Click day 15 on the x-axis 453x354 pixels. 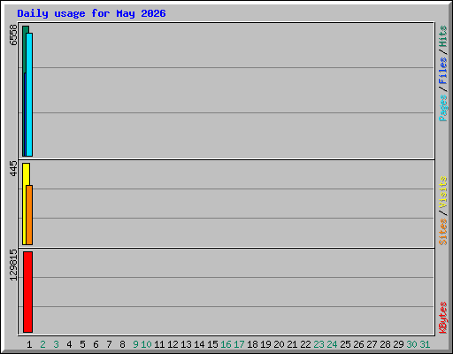click(212, 344)
